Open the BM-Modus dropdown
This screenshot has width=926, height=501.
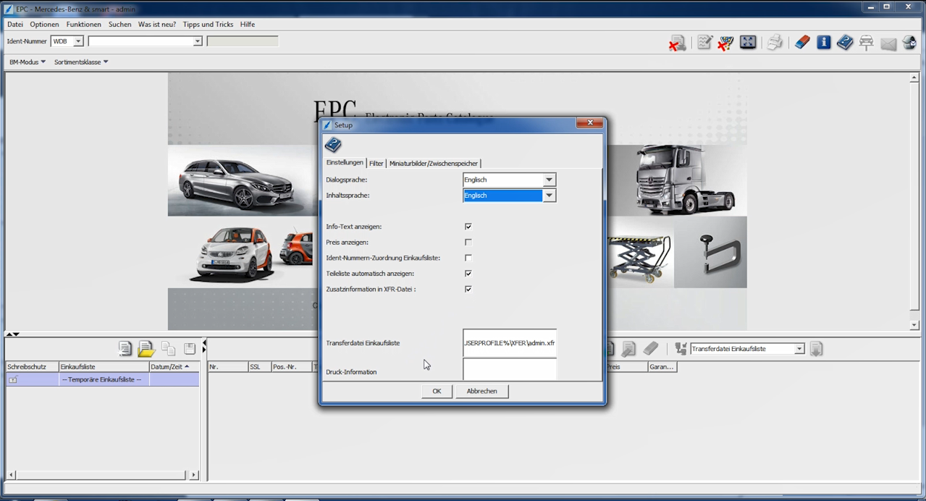tap(28, 62)
